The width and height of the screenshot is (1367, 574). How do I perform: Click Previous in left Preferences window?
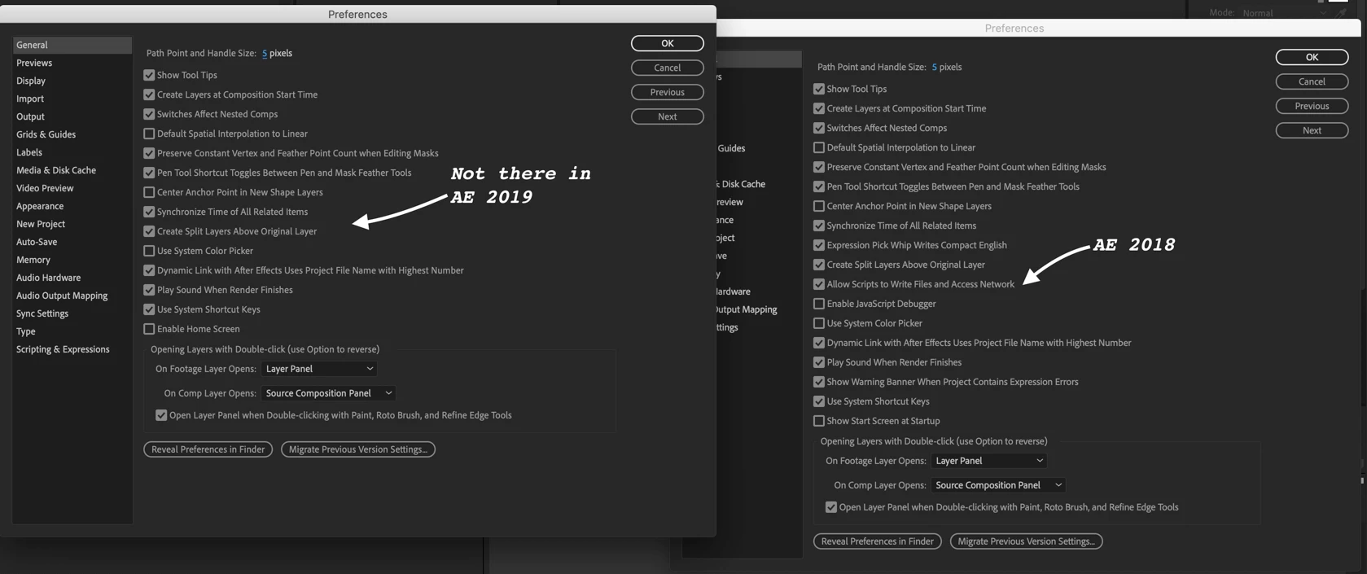point(668,92)
